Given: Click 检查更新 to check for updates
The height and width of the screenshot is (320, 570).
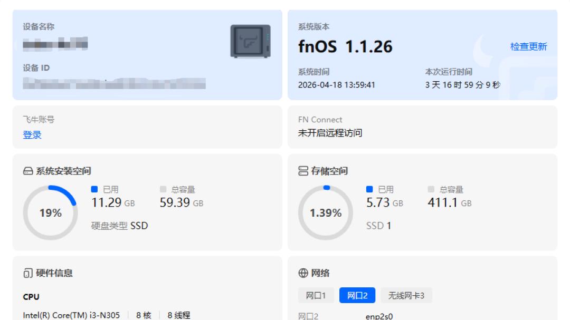Looking at the screenshot, I should coord(528,46).
